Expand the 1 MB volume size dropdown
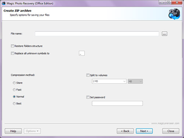 tap(109, 81)
